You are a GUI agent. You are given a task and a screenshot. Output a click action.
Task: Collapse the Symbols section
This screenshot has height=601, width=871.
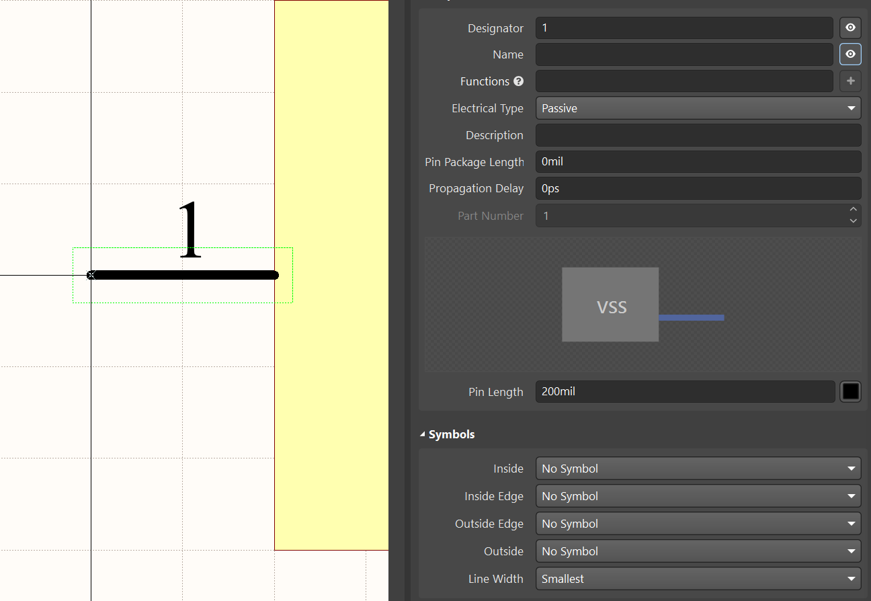[423, 434]
